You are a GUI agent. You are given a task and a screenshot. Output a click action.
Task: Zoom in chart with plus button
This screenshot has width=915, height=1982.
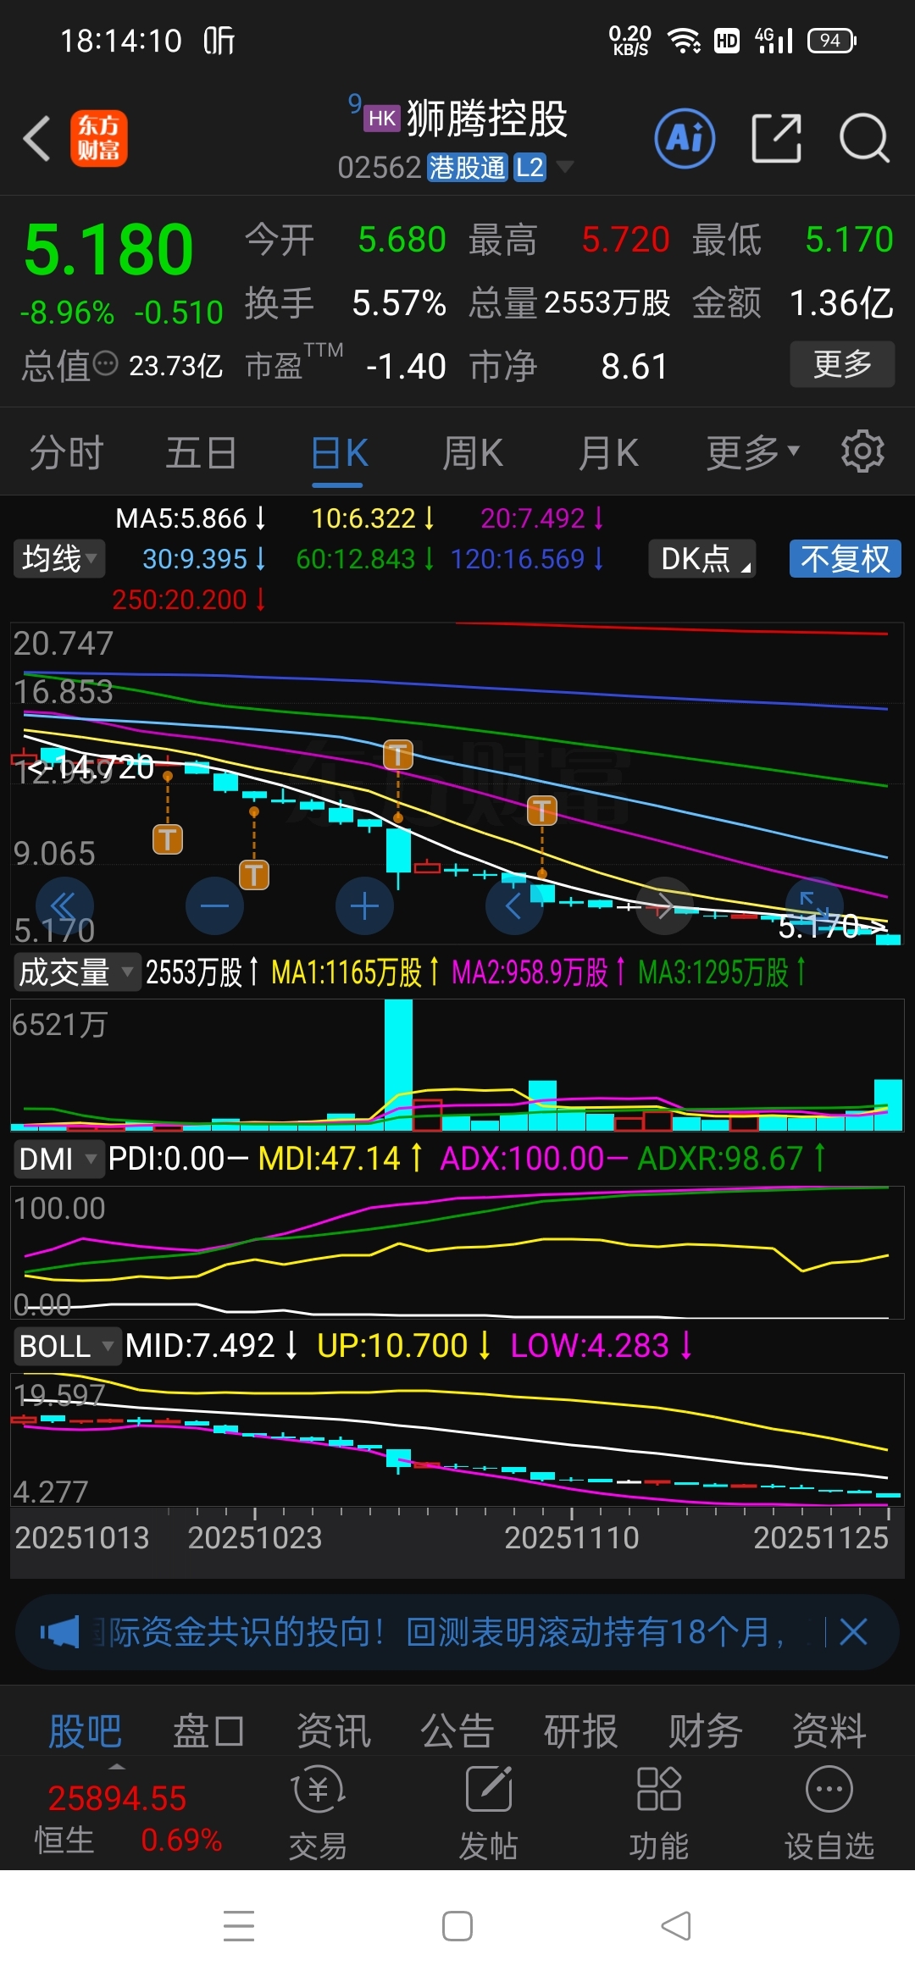point(364,905)
